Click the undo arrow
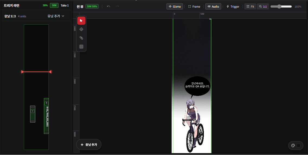This screenshot has height=155, width=308. [x=108, y=7]
